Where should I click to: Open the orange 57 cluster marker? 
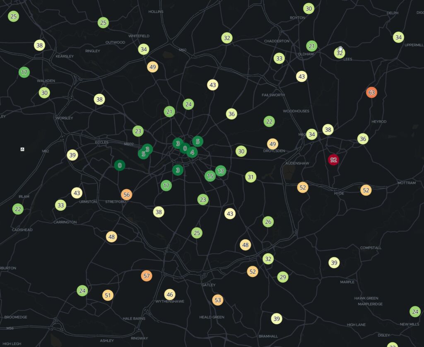146,276
